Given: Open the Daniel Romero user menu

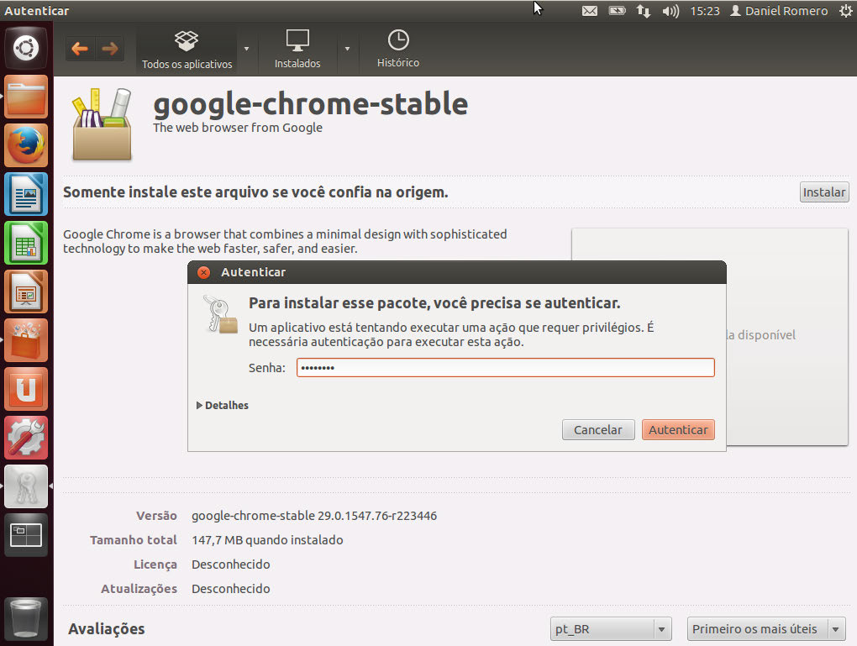Looking at the screenshot, I should pyautogui.click(x=779, y=11).
